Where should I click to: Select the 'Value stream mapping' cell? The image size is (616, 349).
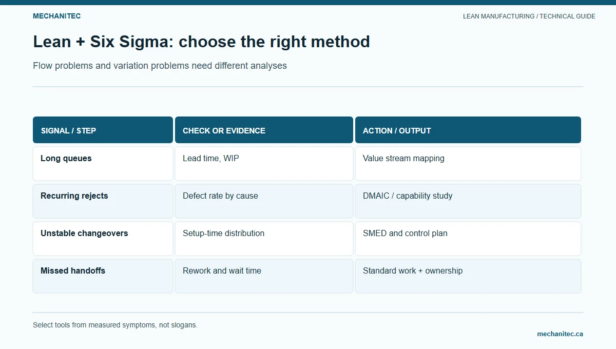[x=468, y=164]
